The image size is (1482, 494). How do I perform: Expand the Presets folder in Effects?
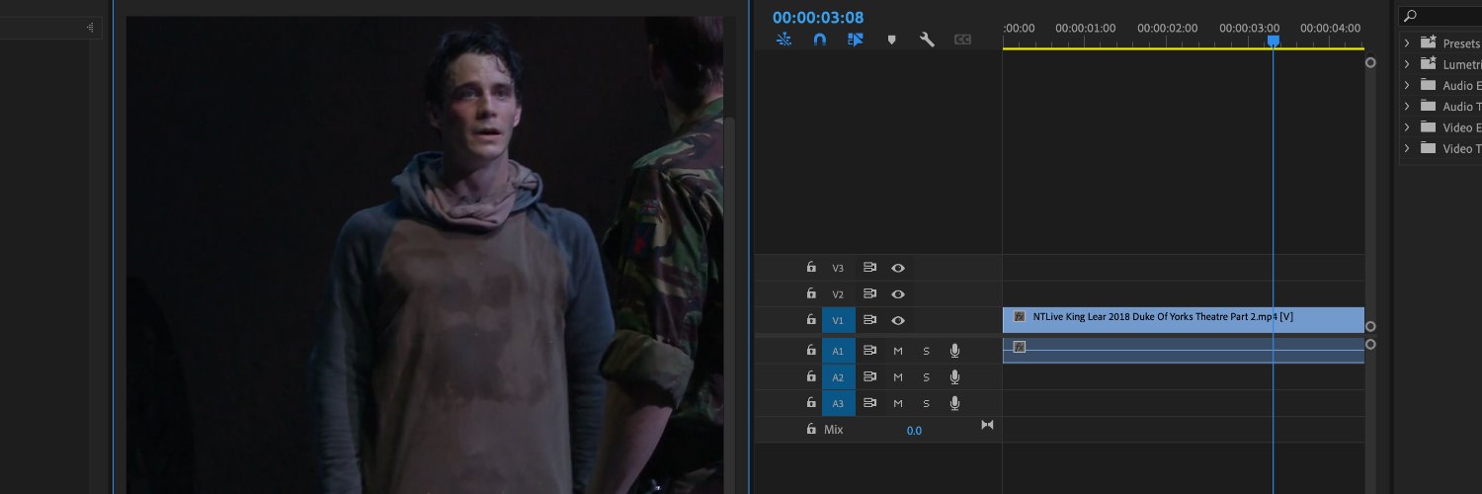pos(1407,42)
